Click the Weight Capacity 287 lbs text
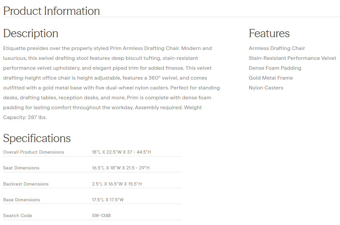The height and width of the screenshot is (225, 340). (x=25, y=117)
